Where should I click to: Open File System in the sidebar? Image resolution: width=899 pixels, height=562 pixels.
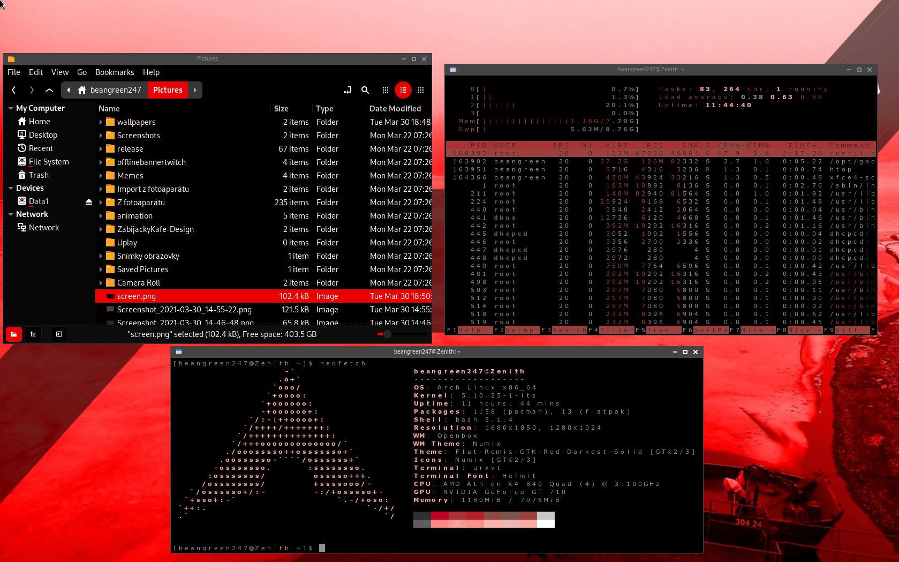[x=43, y=162]
